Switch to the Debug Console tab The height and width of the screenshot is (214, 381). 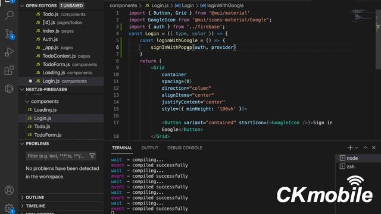pyautogui.click(x=185, y=148)
